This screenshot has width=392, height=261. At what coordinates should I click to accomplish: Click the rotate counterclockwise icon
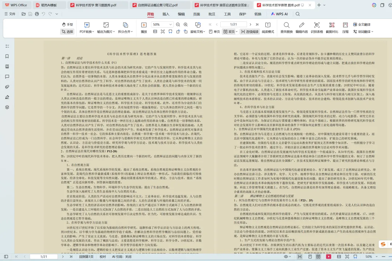tap(178, 32)
